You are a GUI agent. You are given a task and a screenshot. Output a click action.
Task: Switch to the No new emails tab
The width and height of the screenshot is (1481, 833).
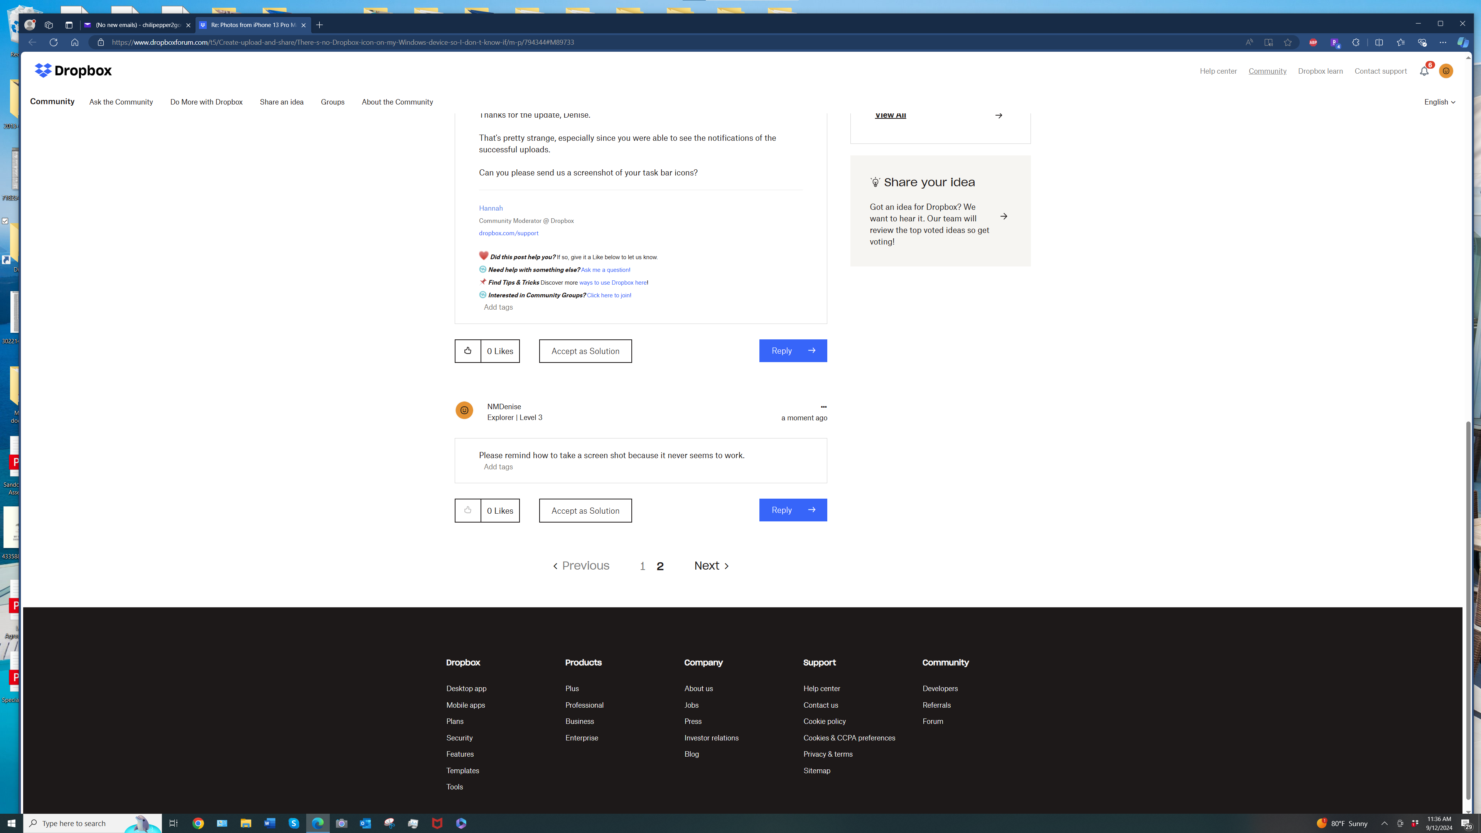tap(137, 25)
